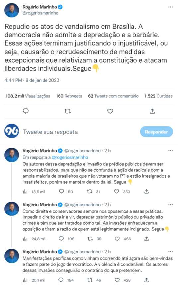Open 62 Tweets com comentário
The image size is (178, 285).
tap(113, 96)
